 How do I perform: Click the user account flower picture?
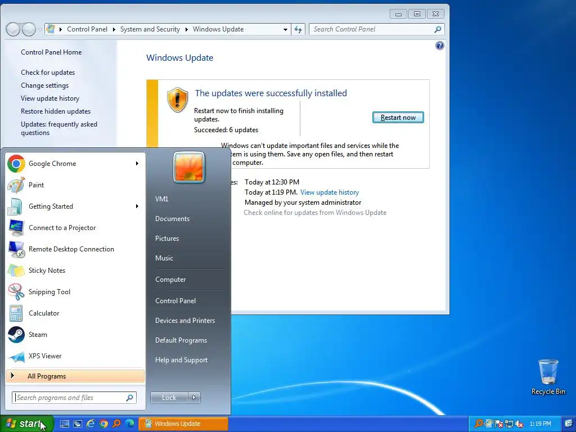189,167
